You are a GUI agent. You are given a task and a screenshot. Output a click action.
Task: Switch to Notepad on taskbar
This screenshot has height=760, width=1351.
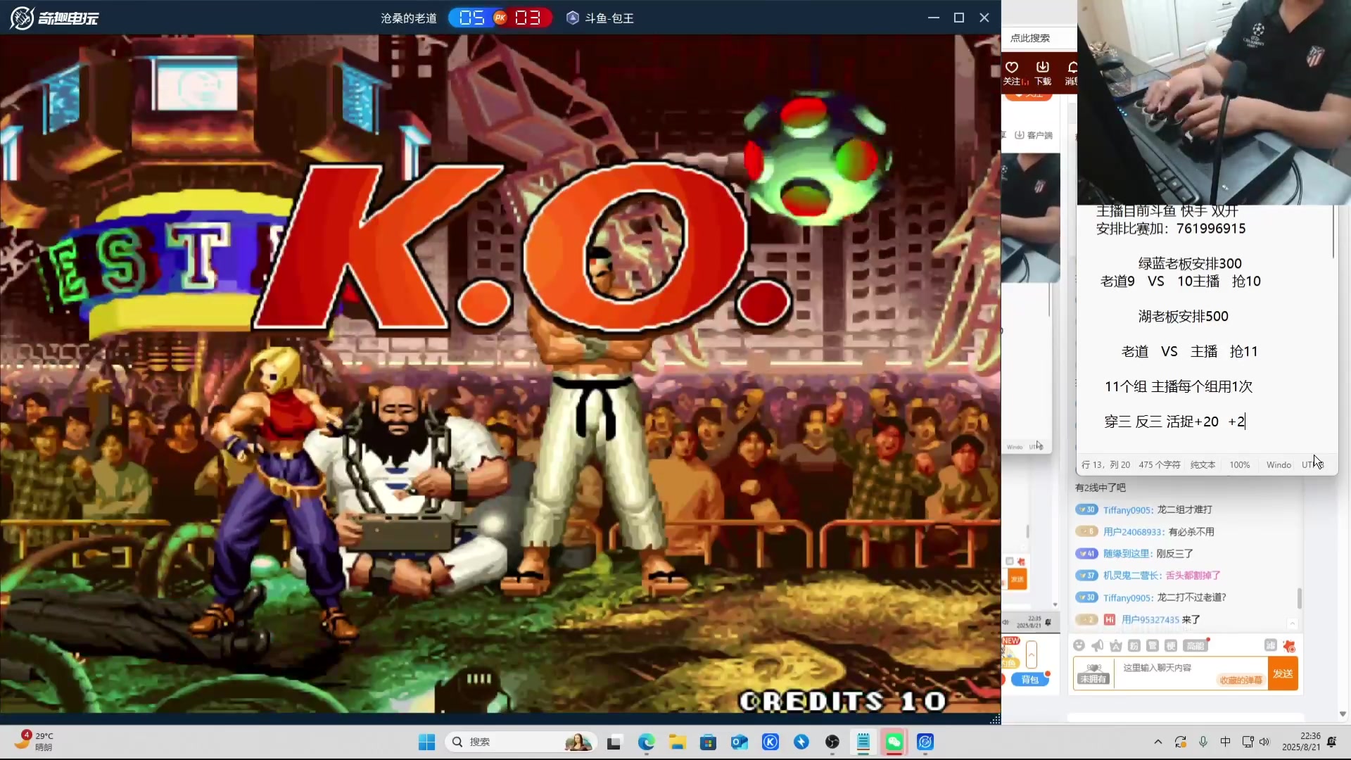click(x=863, y=742)
